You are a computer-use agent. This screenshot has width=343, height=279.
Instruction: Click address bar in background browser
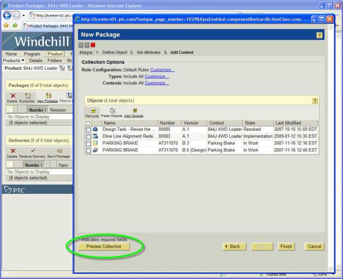[x=51, y=15]
